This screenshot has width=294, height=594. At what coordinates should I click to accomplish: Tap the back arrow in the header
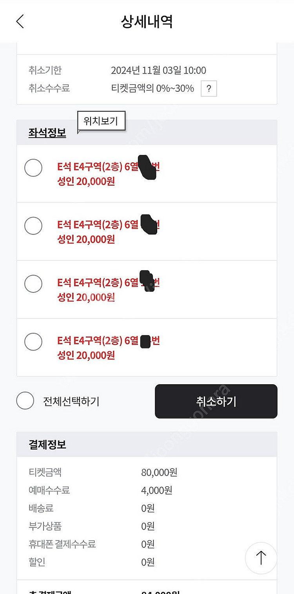pyautogui.click(x=20, y=21)
